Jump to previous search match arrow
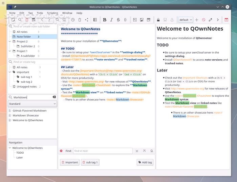Viewport: 237px width, 182px height. (x=144, y=151)
